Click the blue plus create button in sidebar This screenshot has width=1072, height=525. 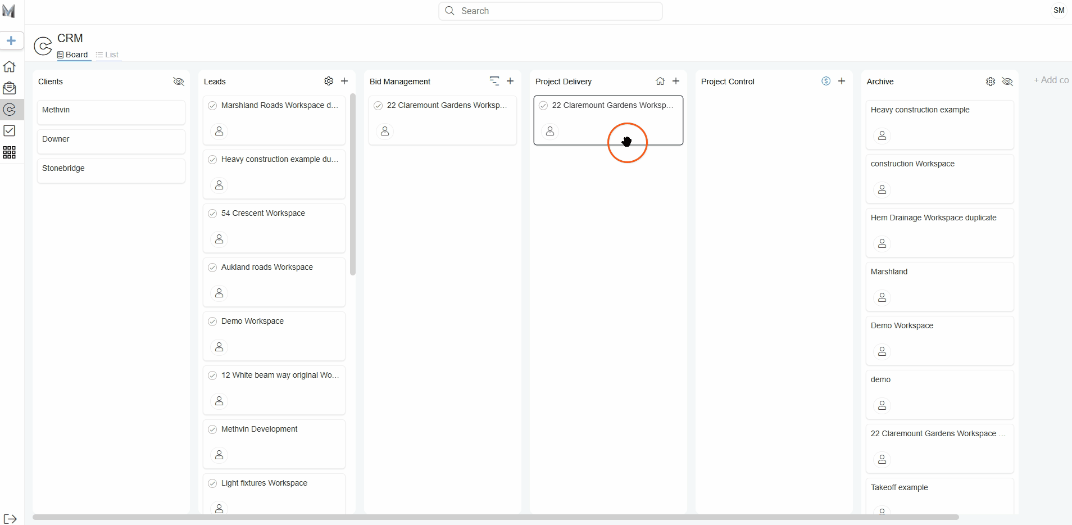coord(11,40)
